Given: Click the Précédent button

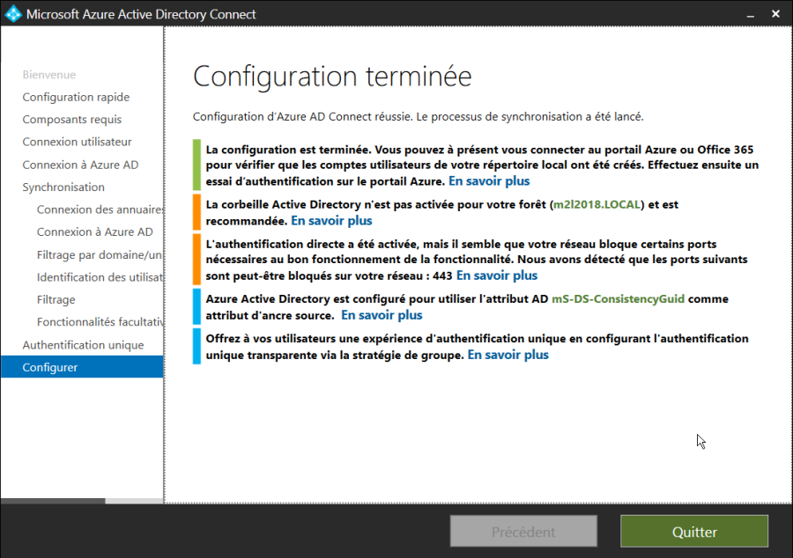Looking at the screenshot, I should point(523,532).
